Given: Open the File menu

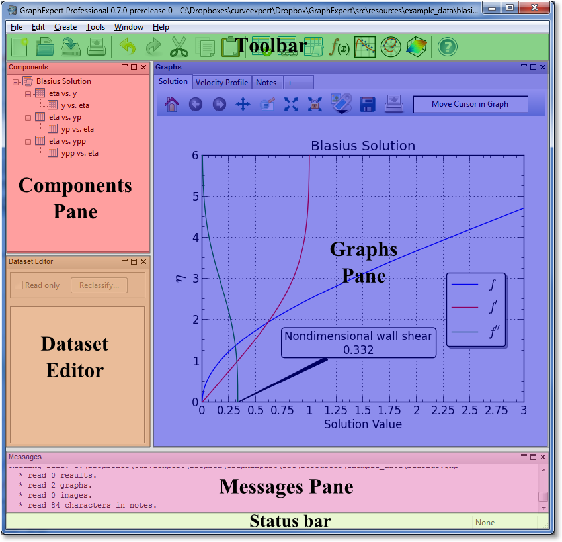Looking at the screenshot, I should [x=17, y=27].
